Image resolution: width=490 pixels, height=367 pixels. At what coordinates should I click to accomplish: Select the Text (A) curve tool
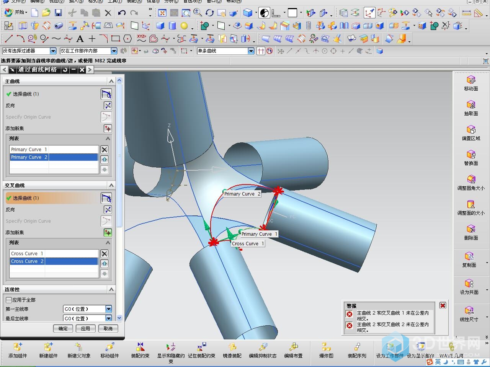(80, 39)
